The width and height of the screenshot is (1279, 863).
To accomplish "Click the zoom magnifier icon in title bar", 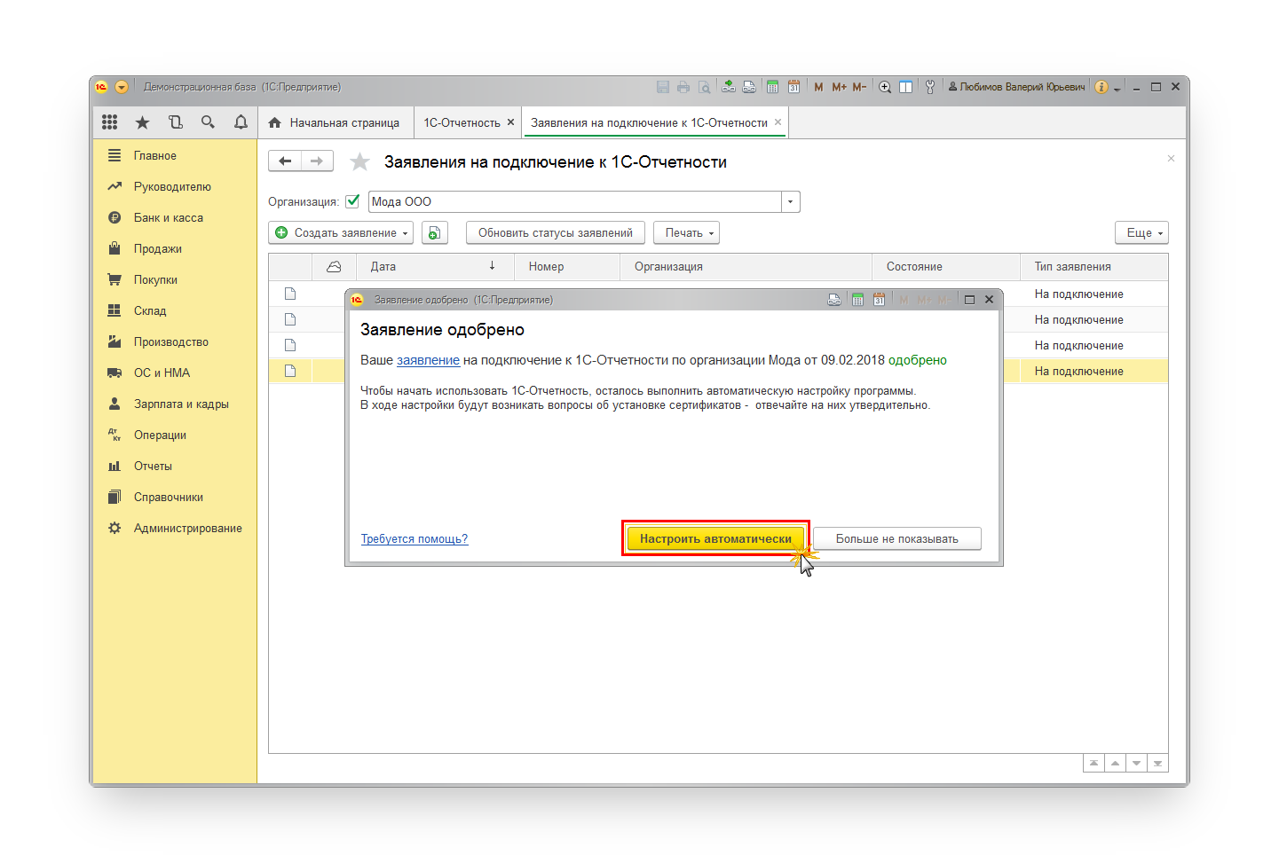I will click(885, 87).
